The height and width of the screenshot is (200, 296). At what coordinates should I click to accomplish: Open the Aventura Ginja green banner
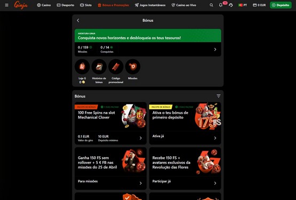148,36
